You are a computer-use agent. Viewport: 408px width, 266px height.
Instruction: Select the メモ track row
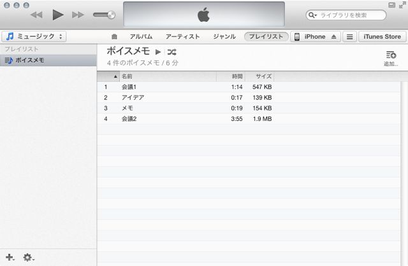tap(249, 108)
